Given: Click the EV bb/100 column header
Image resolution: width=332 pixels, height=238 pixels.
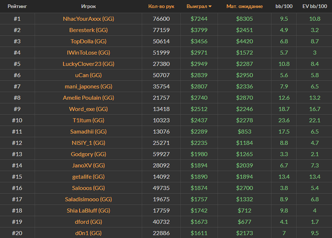Looking at the screenshot, I should click(x=314, y=7).
